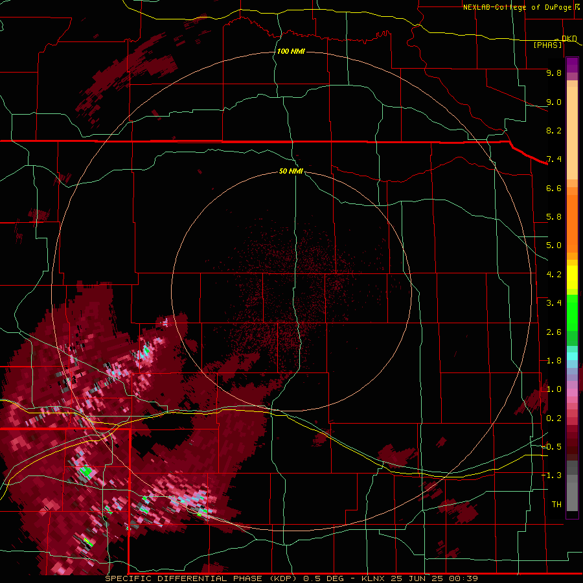
Task: Click the [PHAS] legend heading
Action: tap(547, 45)
